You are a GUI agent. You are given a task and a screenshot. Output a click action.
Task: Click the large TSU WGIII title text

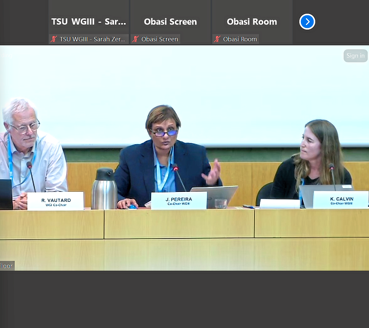(89, 22)
